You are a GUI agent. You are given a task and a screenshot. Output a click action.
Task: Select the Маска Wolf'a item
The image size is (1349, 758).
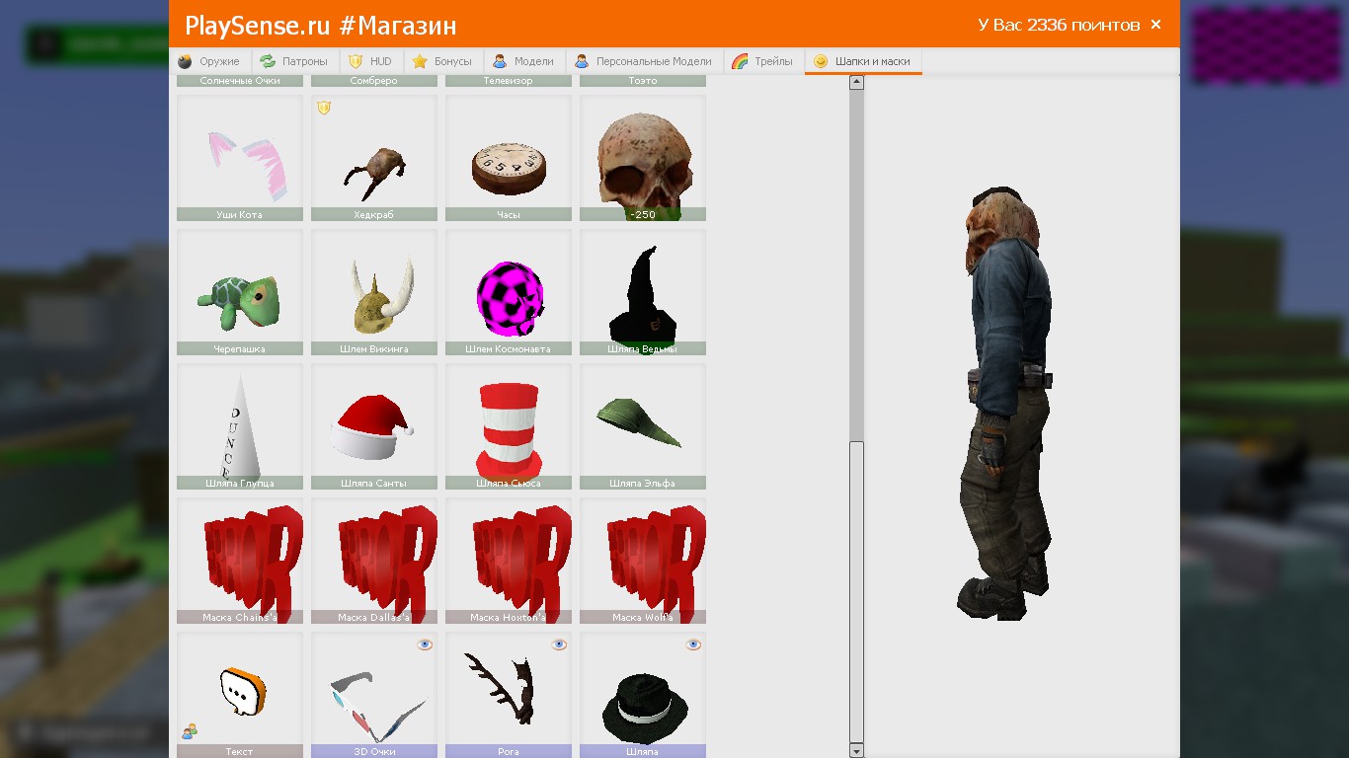click(643, 561)
